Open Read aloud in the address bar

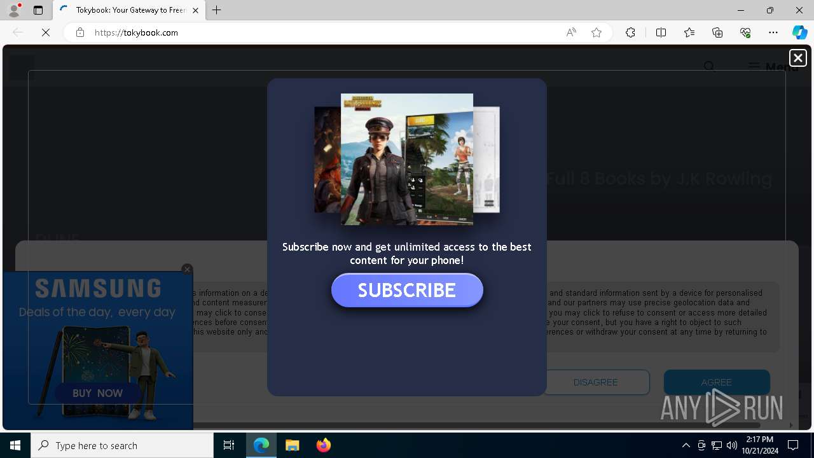571,32
